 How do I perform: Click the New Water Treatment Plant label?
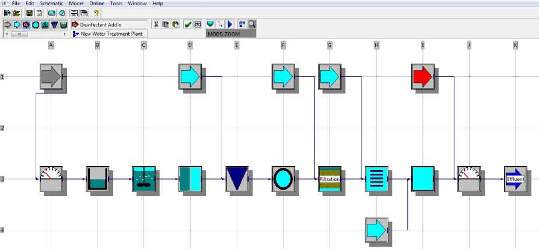click(x=112, y=34)
